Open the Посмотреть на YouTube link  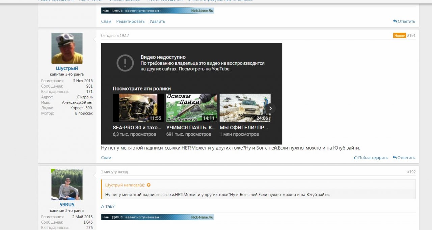point(204,69)
